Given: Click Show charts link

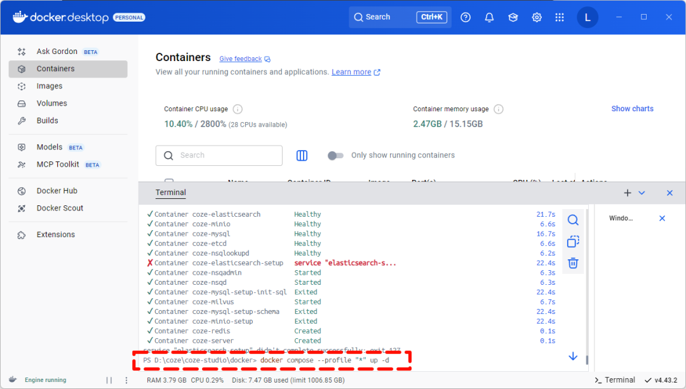Looking at the screenshot, I should (x=632, y=109).
